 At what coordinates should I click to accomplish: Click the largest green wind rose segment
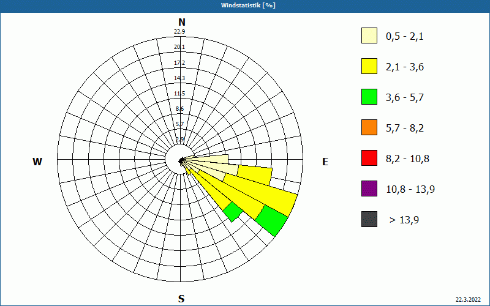coord(272,220)
